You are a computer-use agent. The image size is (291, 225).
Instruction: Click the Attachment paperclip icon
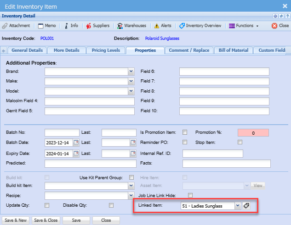5,26
